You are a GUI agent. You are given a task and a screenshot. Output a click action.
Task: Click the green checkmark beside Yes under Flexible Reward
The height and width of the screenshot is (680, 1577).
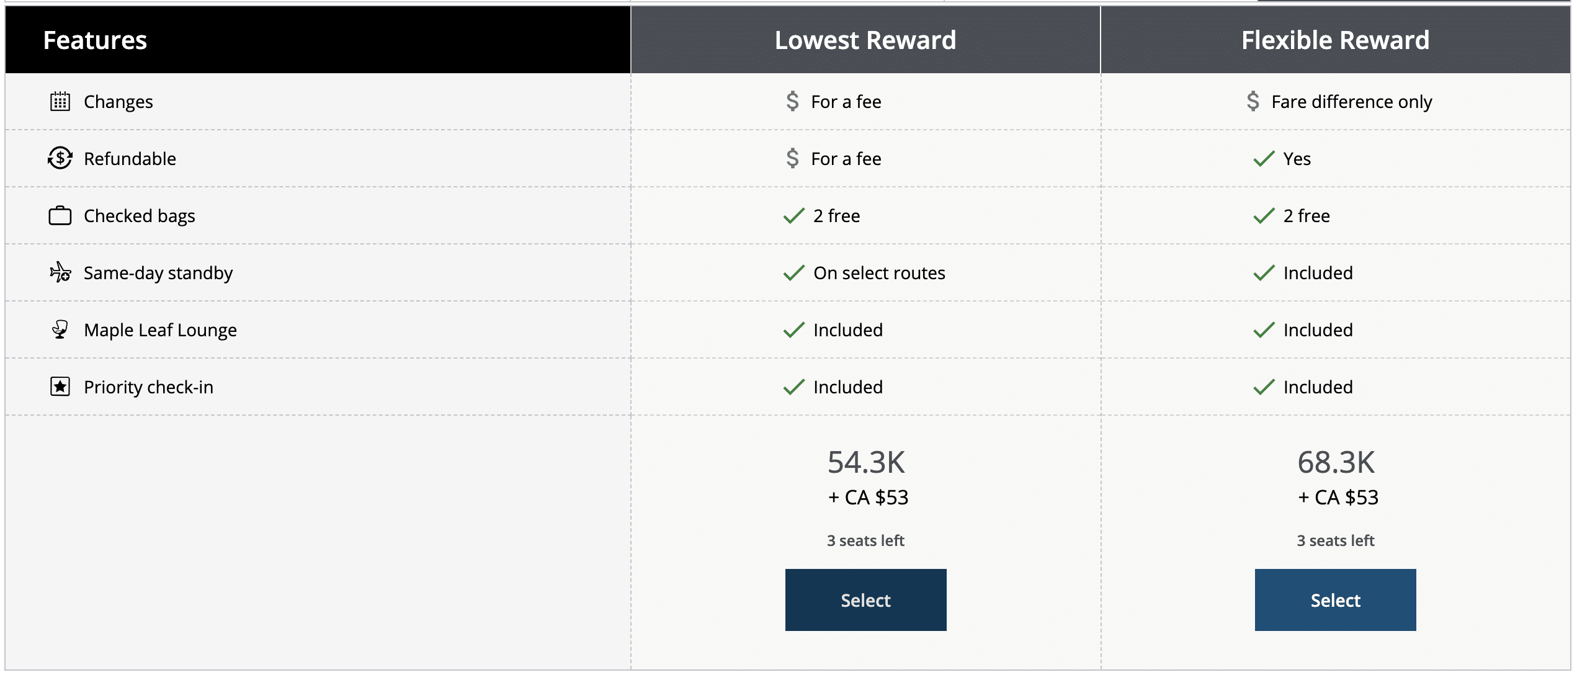(x=1264, y=159)
